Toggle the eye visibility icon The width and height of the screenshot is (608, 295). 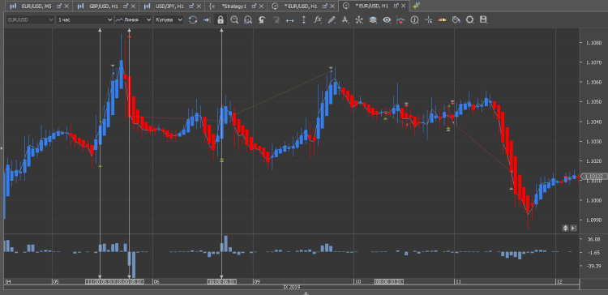point(387,19)
